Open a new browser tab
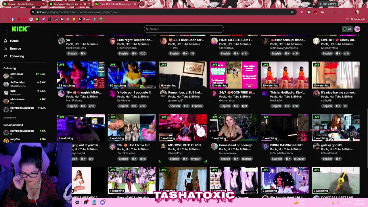368x207 pixels. 142,4
